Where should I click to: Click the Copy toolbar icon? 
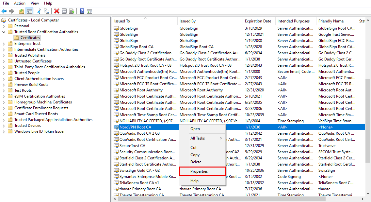click(47, 11)
